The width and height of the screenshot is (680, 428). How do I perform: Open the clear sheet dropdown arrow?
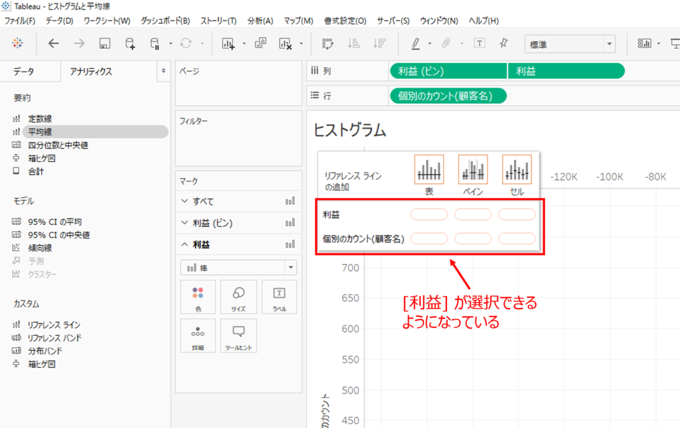click(301, 44)
